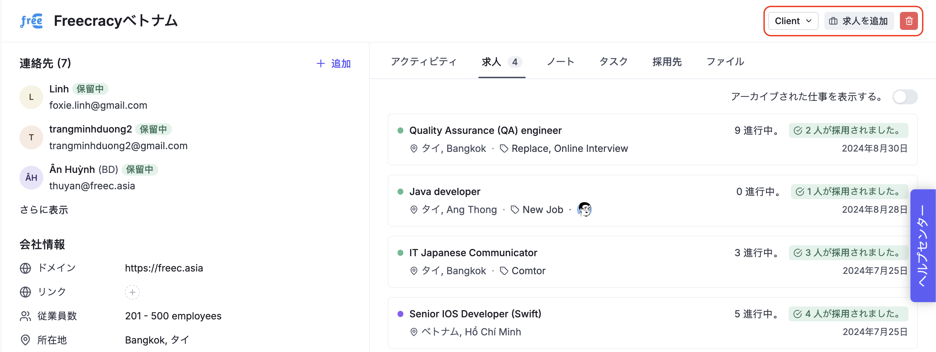Click the recruiter avatar on Java developer
Viewport: 936px width, 352px height.
pyautogui.click(x=584, y=209)
